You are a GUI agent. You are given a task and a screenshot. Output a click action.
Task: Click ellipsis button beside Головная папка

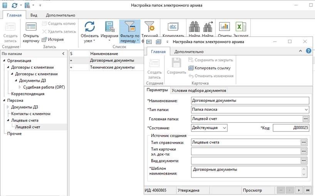coord(305,119)
